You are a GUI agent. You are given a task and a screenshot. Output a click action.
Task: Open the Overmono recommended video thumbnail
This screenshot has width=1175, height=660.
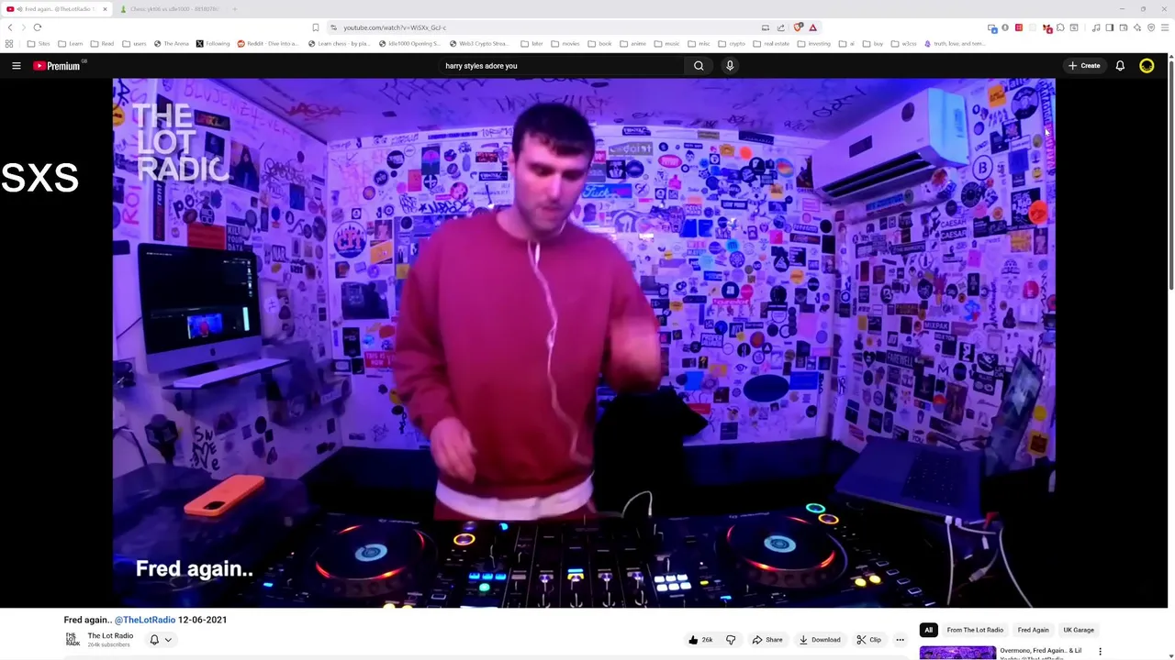pyautogui.click(x=957, y=653)
